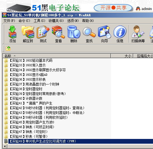Start the Virus Scan (扫描病毒) tool
This screenshot has width=153, height=149.
tap(138, 34)
